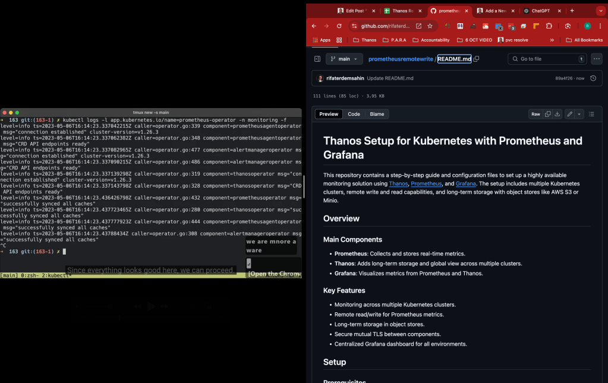The height and width of the screenshot is (383, 608).
Task: Click the Setup heading in the README
Action: point(334,362)
